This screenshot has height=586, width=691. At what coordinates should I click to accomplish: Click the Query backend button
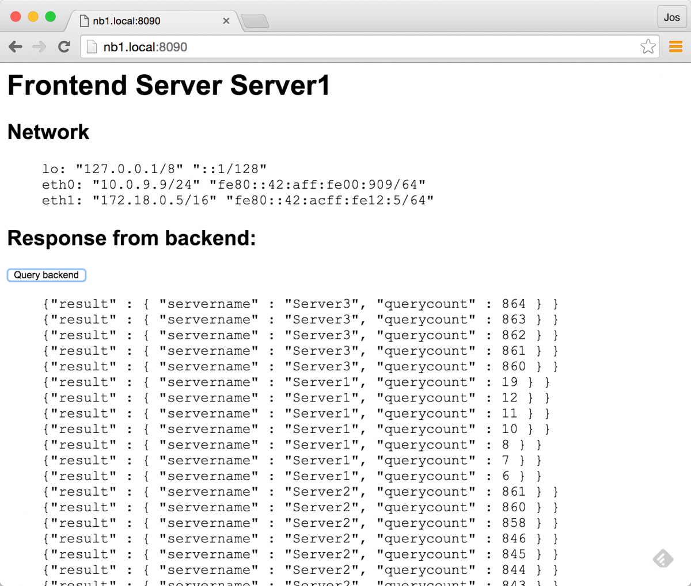47,275
